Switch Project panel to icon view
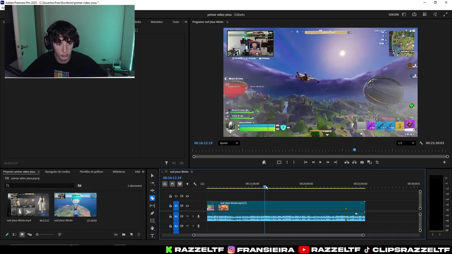 [x=22, y=235]
